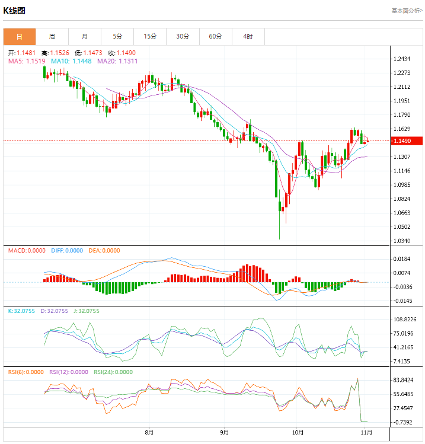Switch to the 月 monthly tab
This screenshot has width=425, height=444.
pos(85,37)
